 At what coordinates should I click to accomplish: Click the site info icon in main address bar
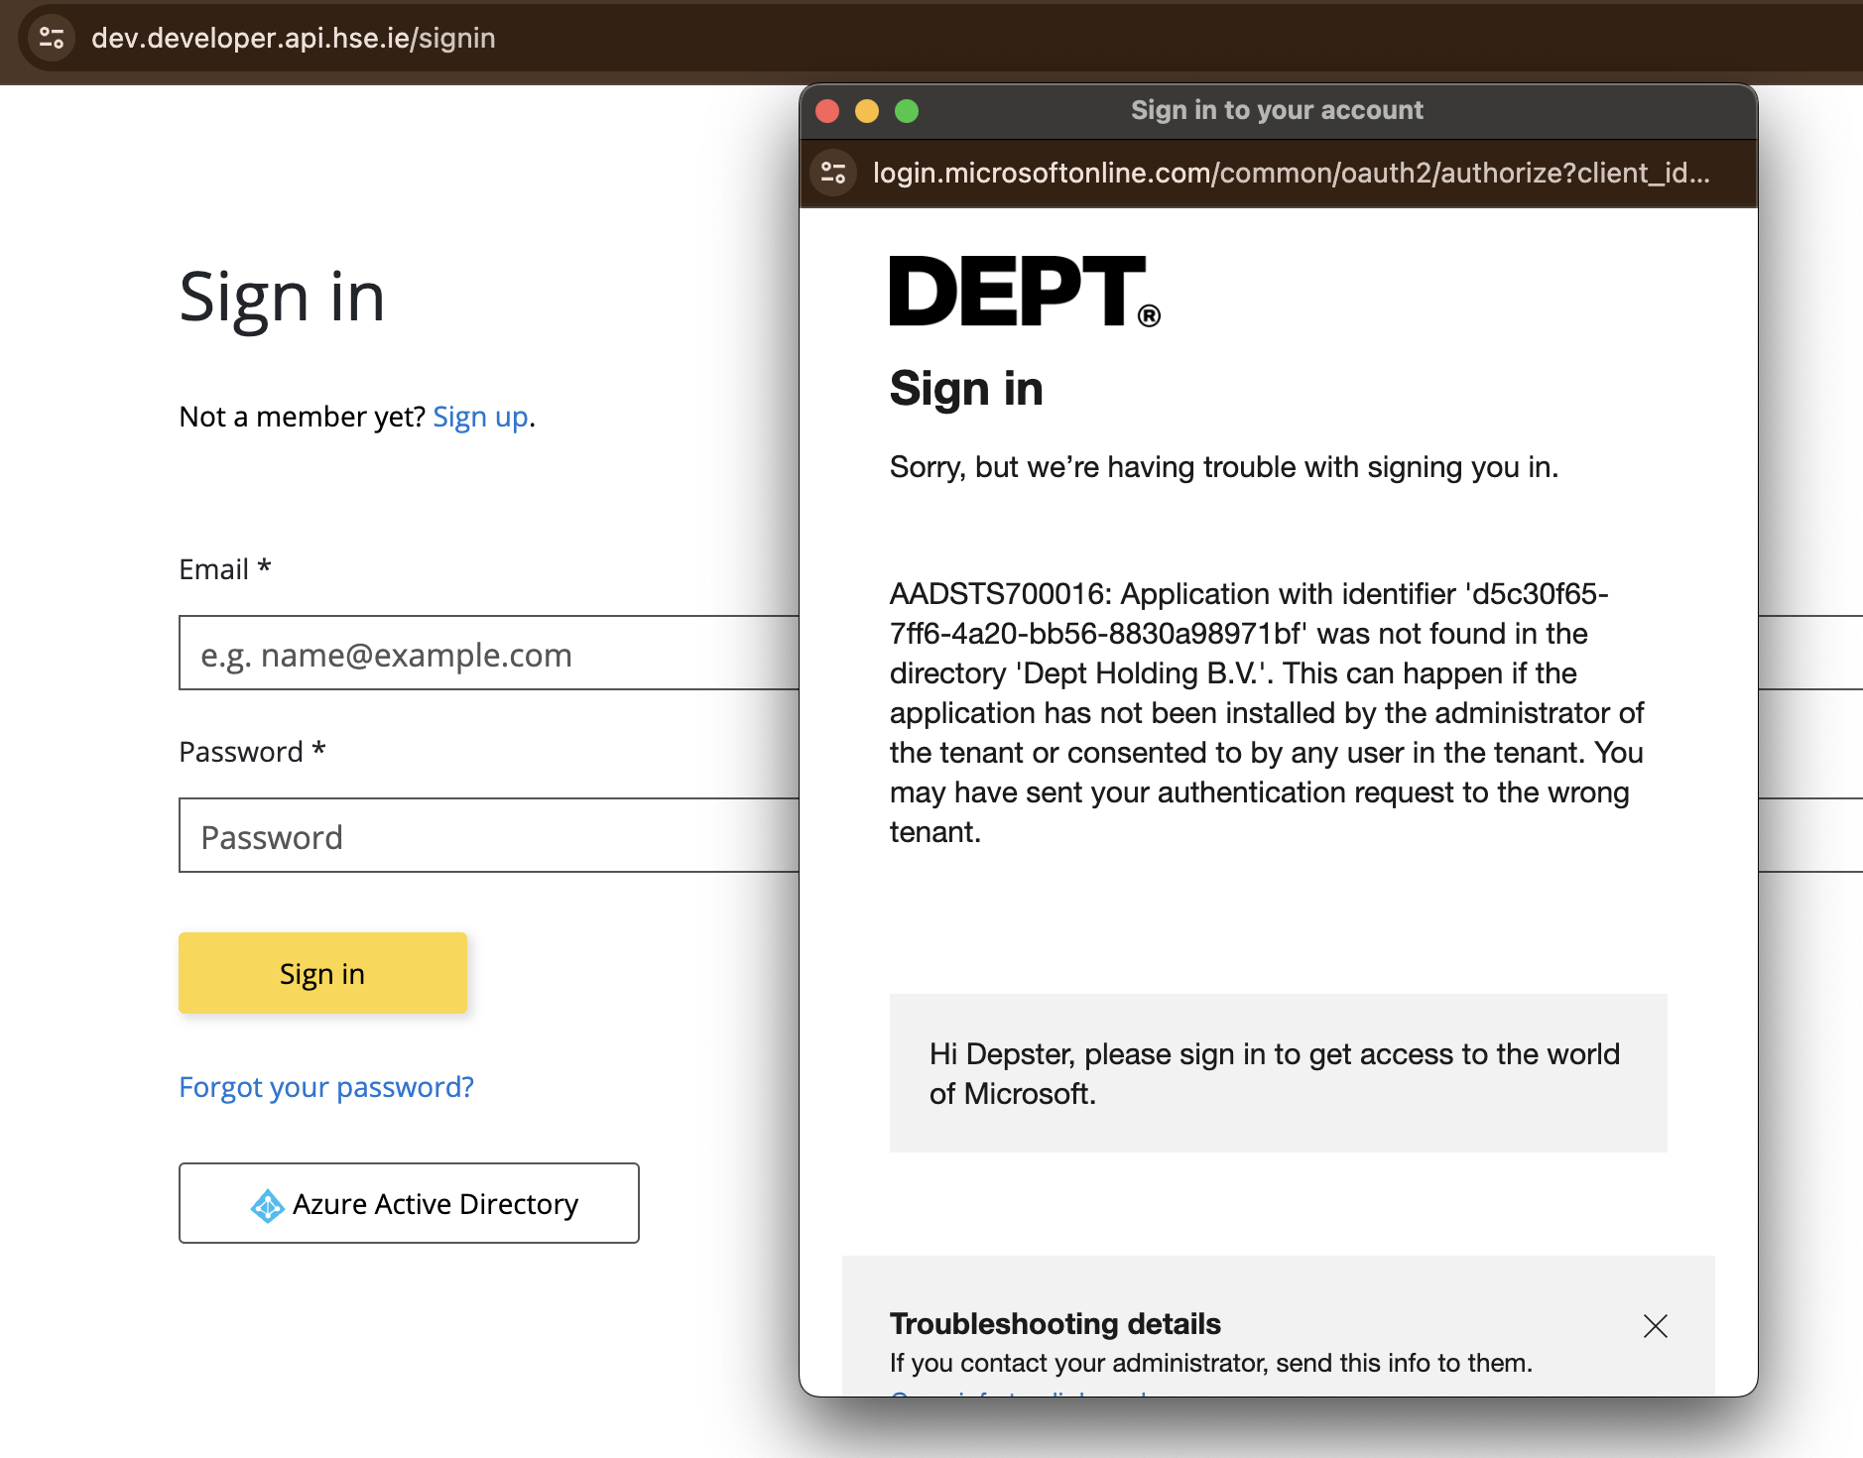point(52,38)
